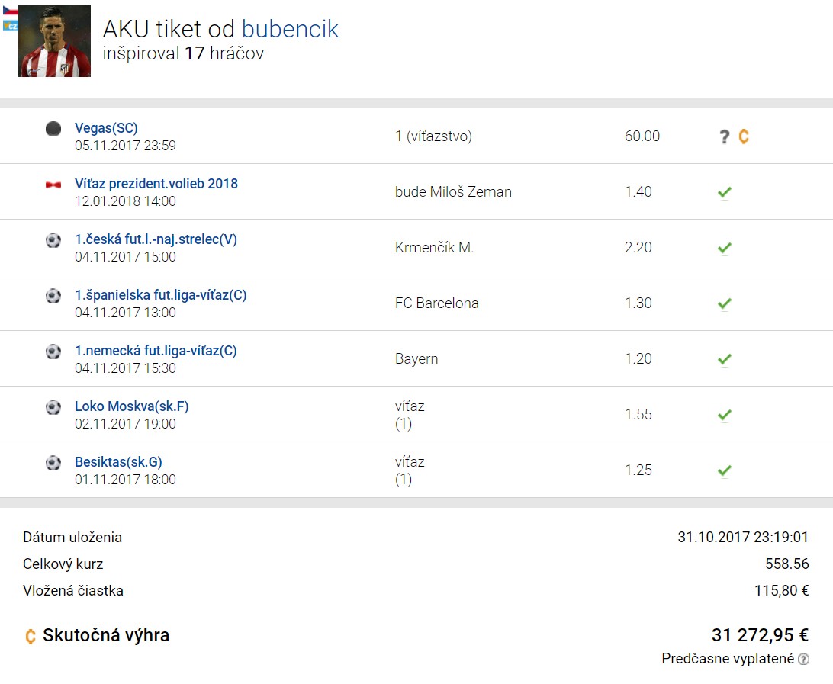The width and height of the screenshot is (833, 684).
Task: Click the soccer ball icon beside Loko Moskva(sk.F)
Action: pyautogui.click(x=53, y=407)
